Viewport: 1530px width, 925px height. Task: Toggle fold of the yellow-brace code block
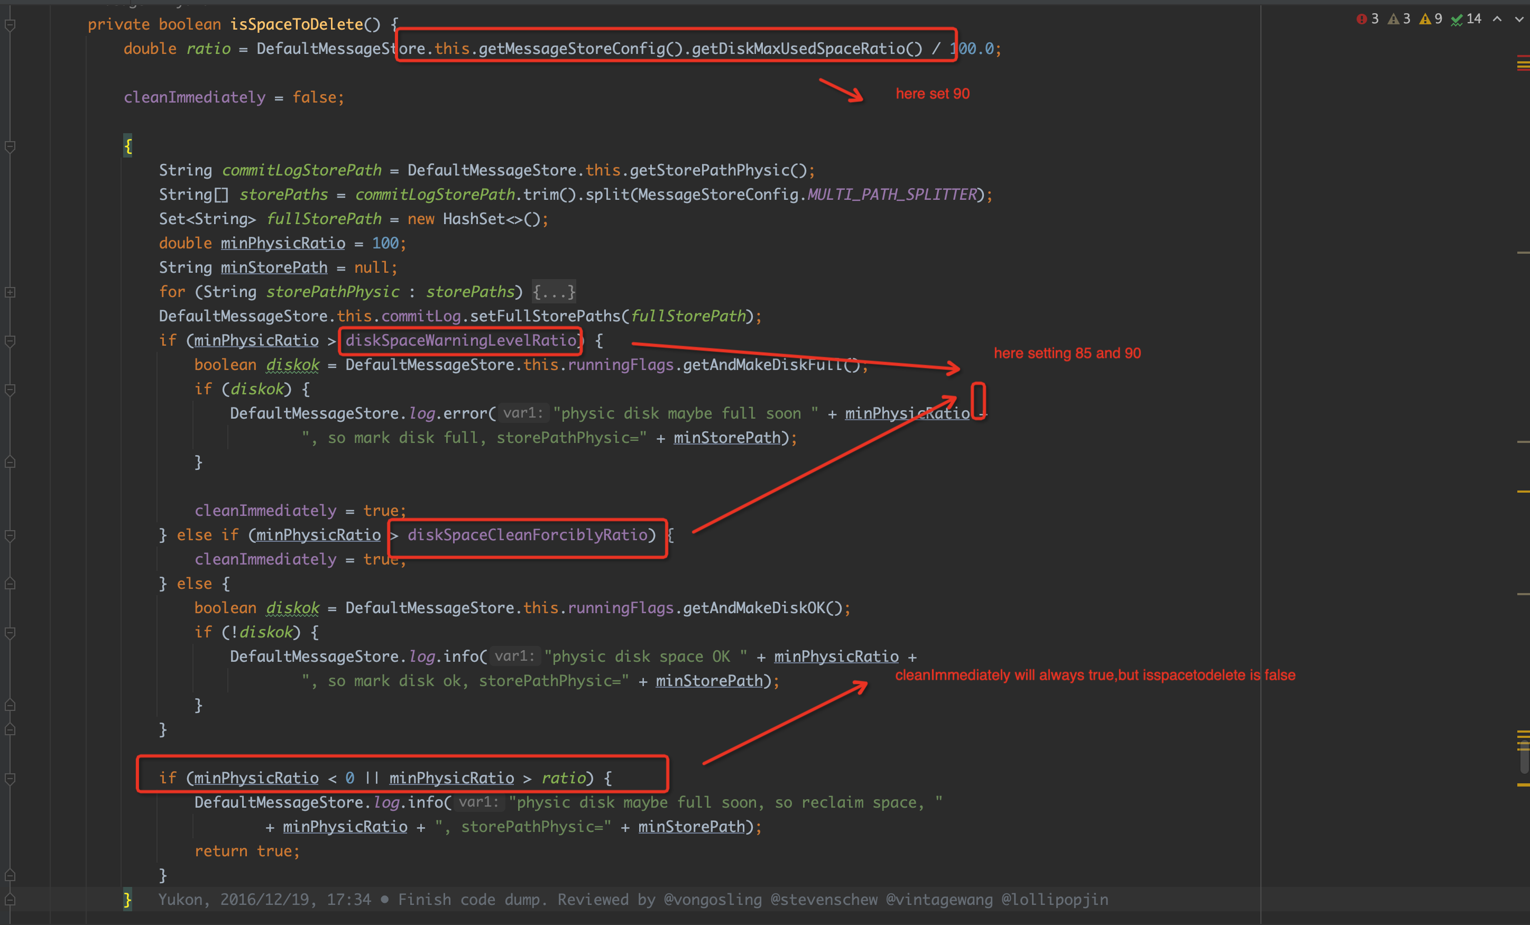(x=10, y=146)
